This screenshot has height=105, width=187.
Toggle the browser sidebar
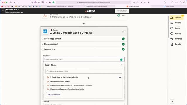coord(11,3)
